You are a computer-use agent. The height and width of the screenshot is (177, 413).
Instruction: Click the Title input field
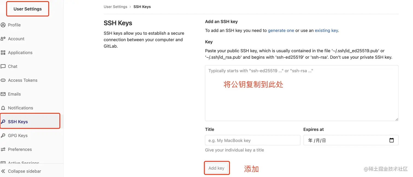click(252, 140)
